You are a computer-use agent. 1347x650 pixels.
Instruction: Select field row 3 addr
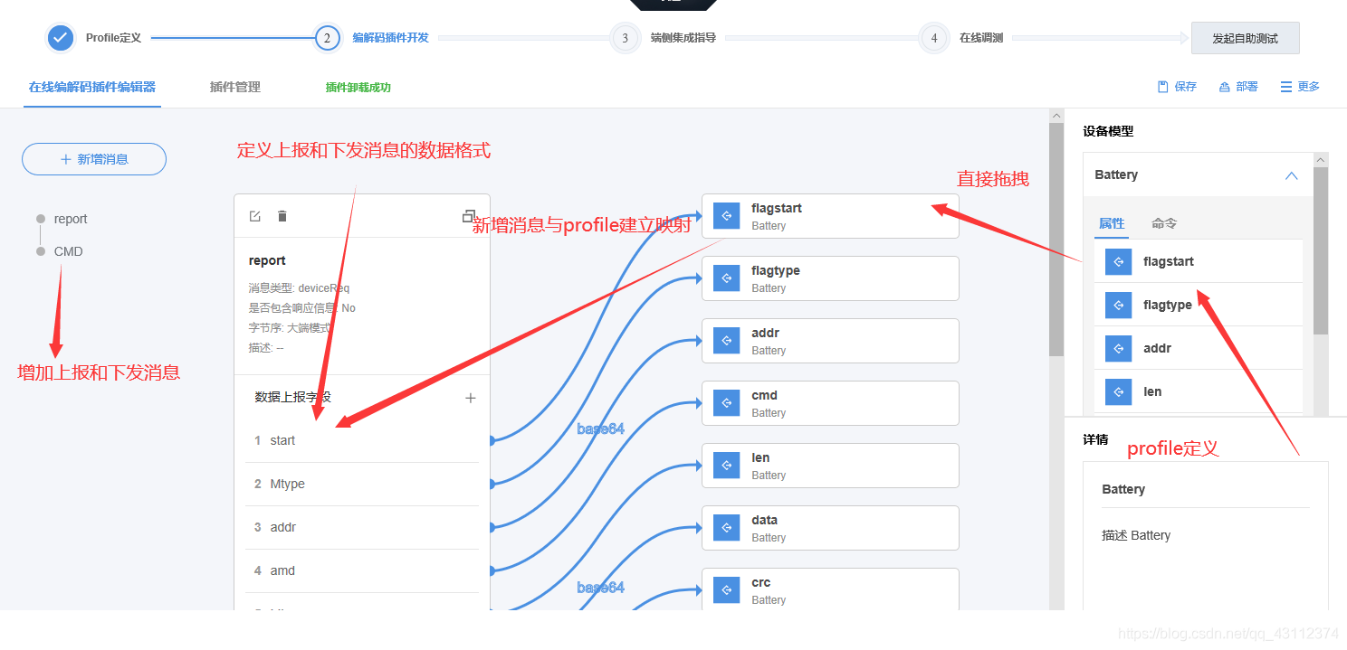[x=362, y=527]
